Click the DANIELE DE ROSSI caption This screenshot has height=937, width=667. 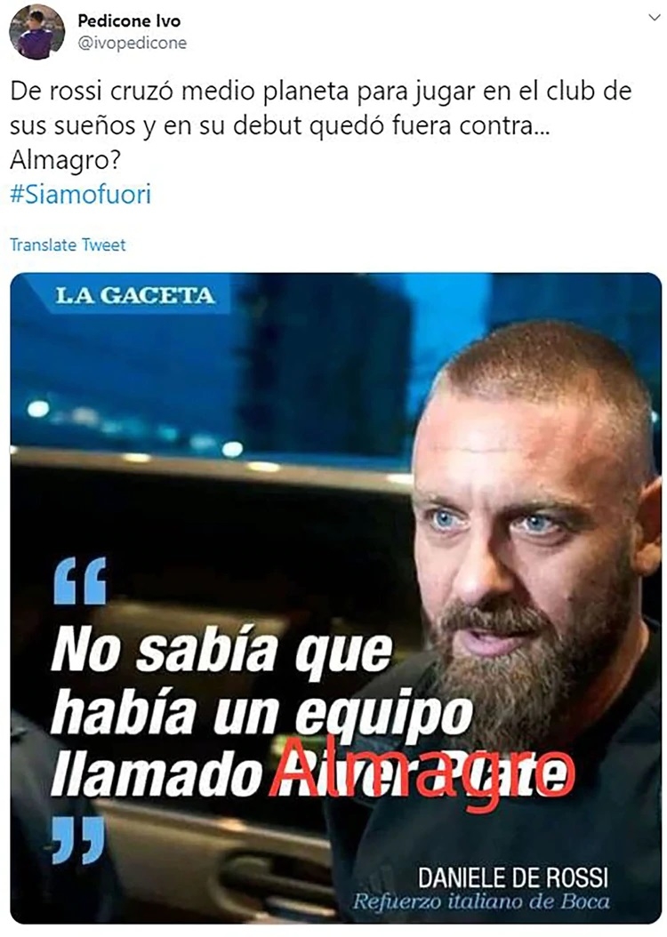pos(513,877)
